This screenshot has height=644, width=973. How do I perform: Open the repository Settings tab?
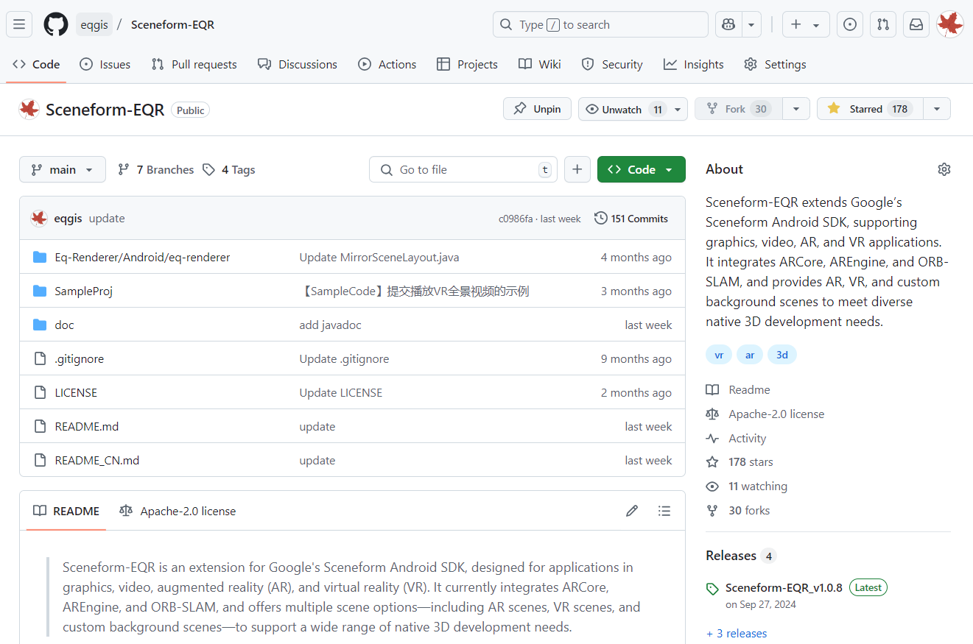[776, 64]
